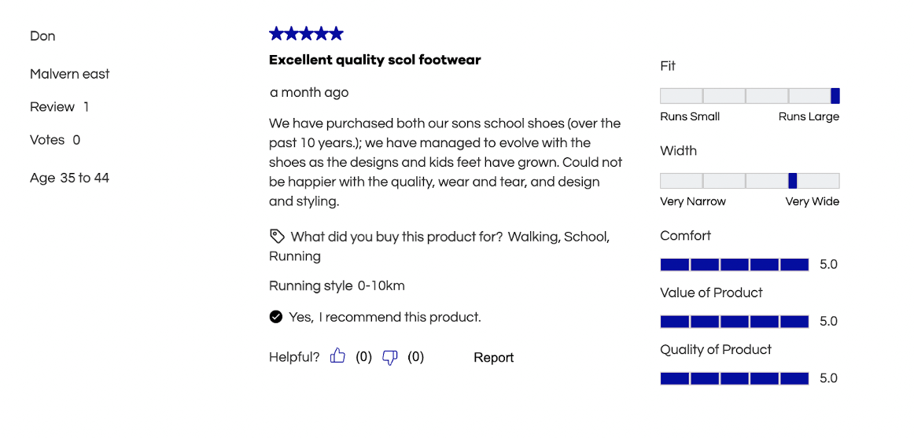914x438 pixels.
Task: Click the review body text paragraph
Action: click(x=445, y=162)
